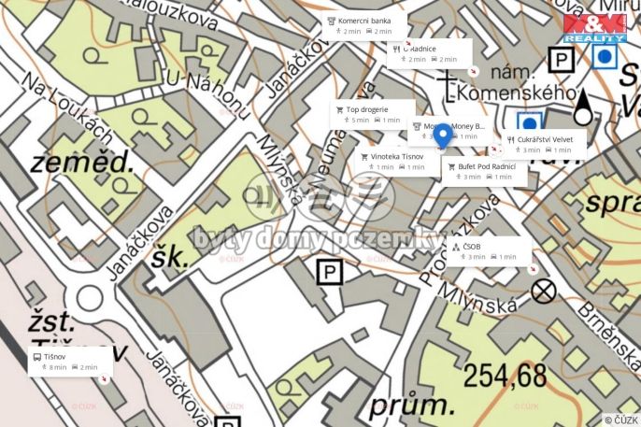Click the red arrow on U Radnice card
This screenshot has height=427, width=641.
point(473,72)
